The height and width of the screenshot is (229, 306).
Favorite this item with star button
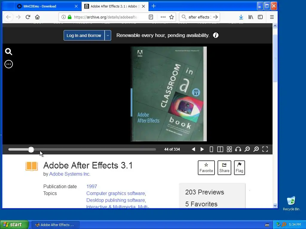click(x=206, y=168)
